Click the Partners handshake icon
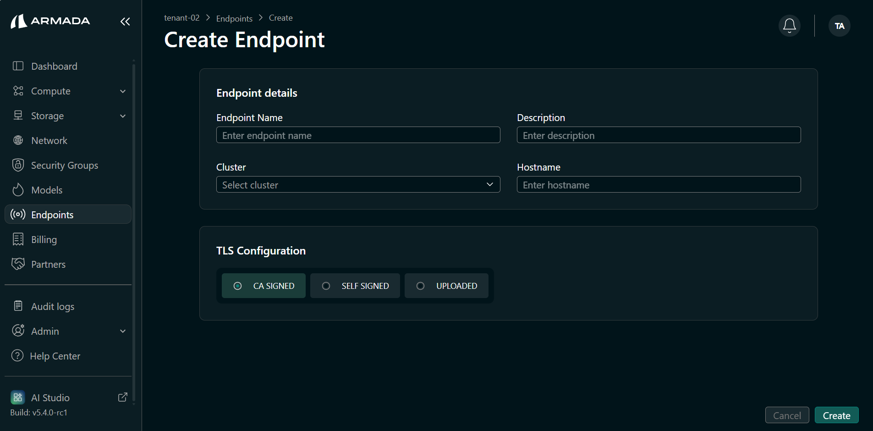The height and width of the screenshot is (431, 873). pos(18,264)
